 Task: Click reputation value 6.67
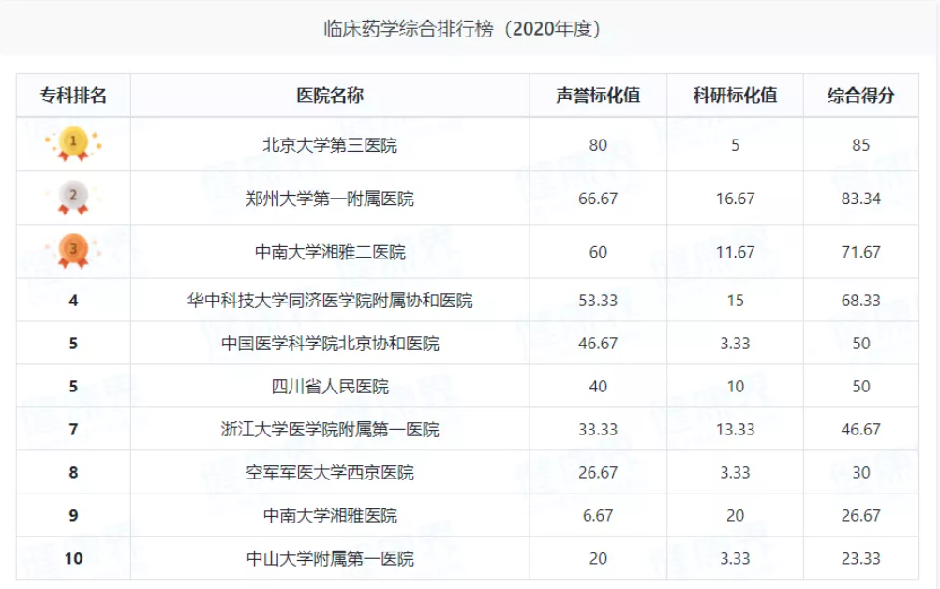pos(598,516)
